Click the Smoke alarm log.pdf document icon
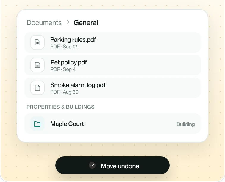Image resolution: width=225 pixels, height=182 pixels. [37, 88]
